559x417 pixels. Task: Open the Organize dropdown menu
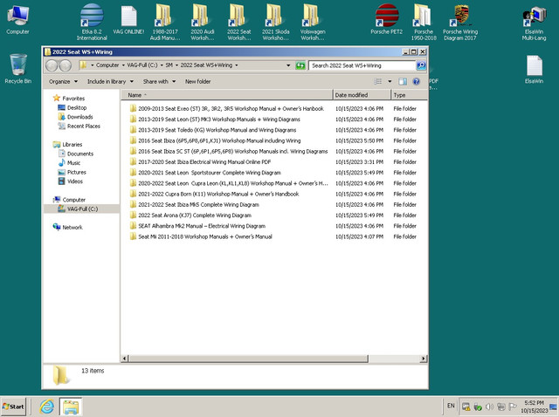click(x=63, y=81)
